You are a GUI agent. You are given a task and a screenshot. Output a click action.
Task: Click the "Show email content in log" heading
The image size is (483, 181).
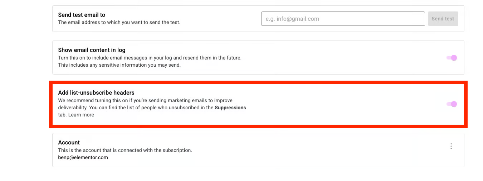[92, 50]
